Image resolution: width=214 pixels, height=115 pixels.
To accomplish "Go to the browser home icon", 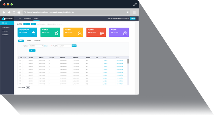I will (19, 12).
